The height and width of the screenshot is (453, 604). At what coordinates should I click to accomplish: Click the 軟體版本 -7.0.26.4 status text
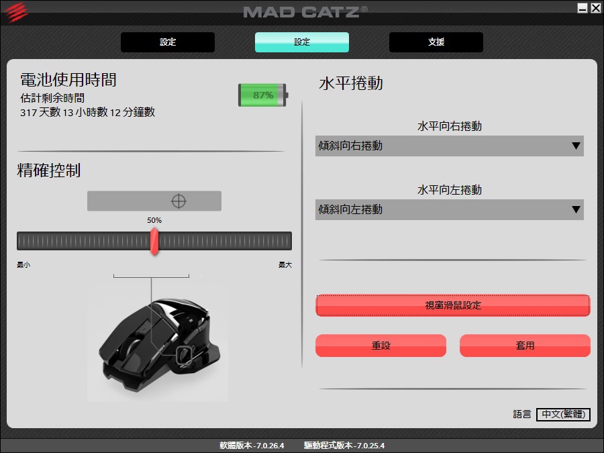point(252,446)
